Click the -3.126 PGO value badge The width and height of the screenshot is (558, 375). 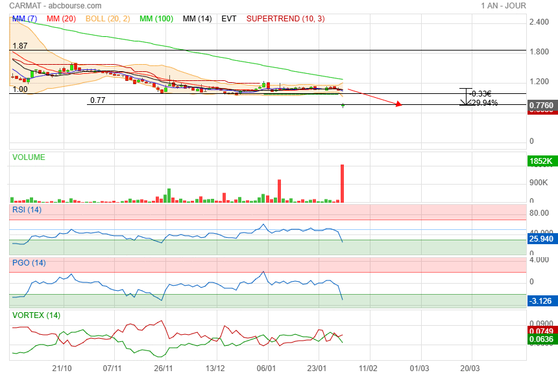(x=540, y=301)
